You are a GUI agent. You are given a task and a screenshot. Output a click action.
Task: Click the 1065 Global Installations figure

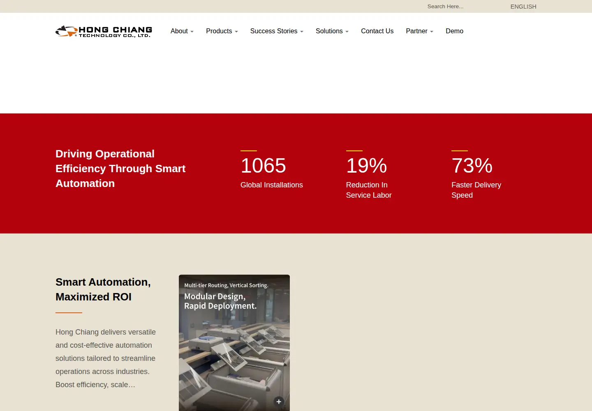[x=272, y=170]
